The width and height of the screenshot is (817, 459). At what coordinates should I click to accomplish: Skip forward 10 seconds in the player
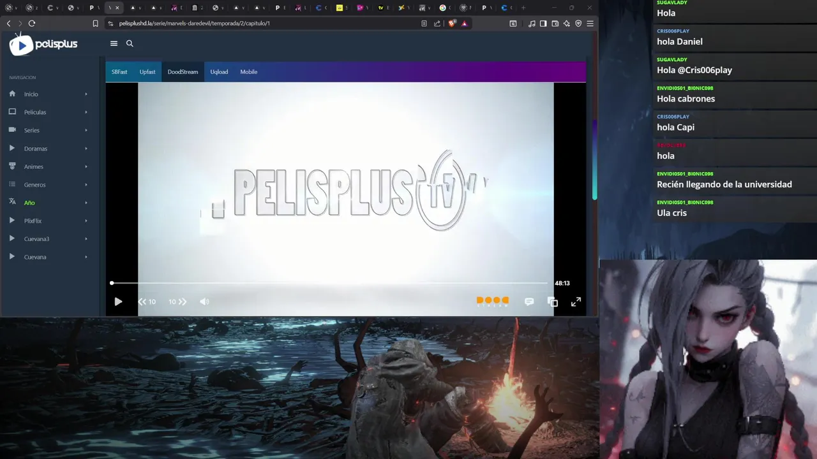(x=177, y=302)
